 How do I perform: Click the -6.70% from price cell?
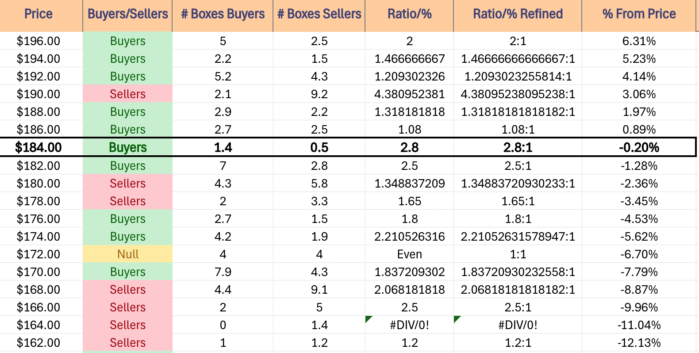pos(639,254)
